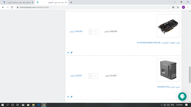Open the graphics card product thumbnail
Viewport: 191px width, 107px height.
168,26
